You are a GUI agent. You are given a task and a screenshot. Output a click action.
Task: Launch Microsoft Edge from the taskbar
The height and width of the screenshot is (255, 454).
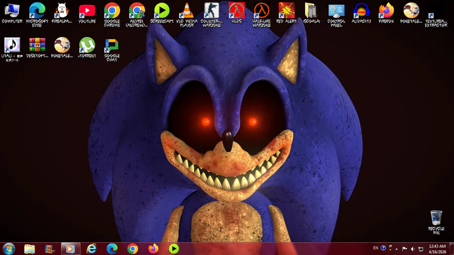[x=112, y=249]
